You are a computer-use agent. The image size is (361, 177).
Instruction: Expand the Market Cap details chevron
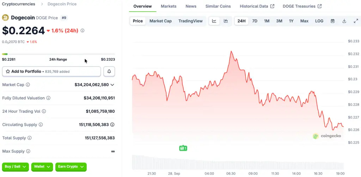112,85
